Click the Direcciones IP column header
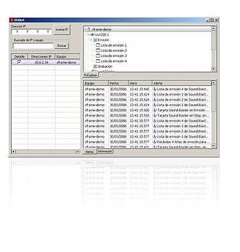 [x=42, y=56]
